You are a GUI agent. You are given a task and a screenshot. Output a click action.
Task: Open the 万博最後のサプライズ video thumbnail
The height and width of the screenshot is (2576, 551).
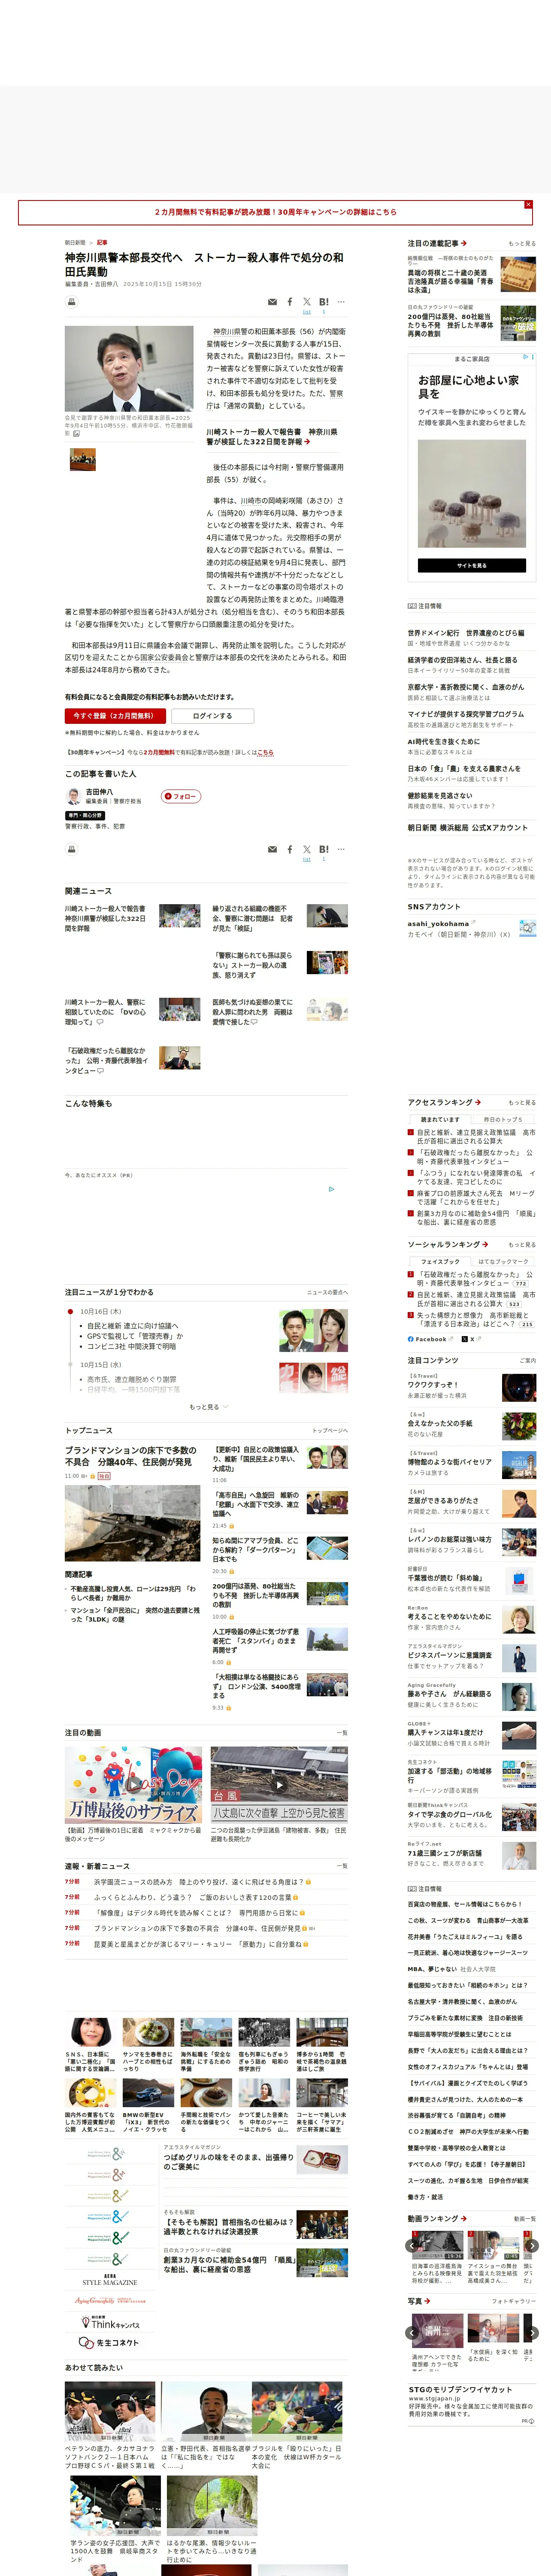133,1785
